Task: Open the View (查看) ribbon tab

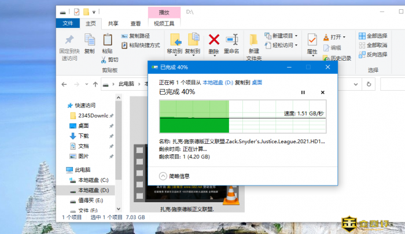Action: [x=135, y=23]
